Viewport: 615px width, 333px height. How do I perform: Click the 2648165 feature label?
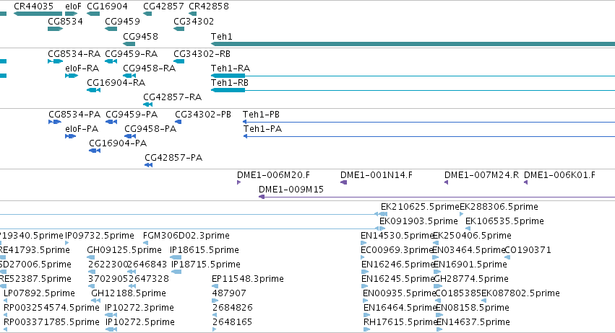232,323
